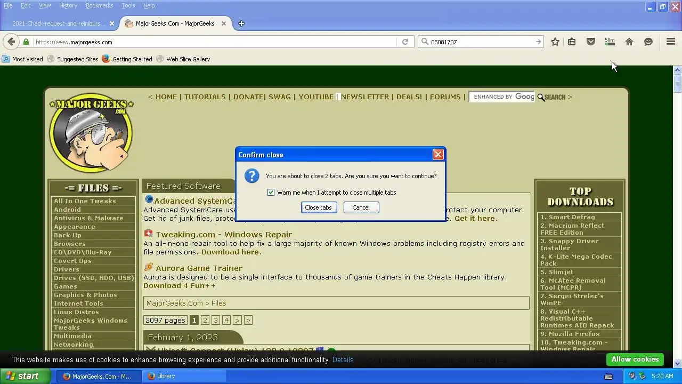This screenshot has width=682, height=384.
Task: Open cookie Details link
Action: click(343, 360)
